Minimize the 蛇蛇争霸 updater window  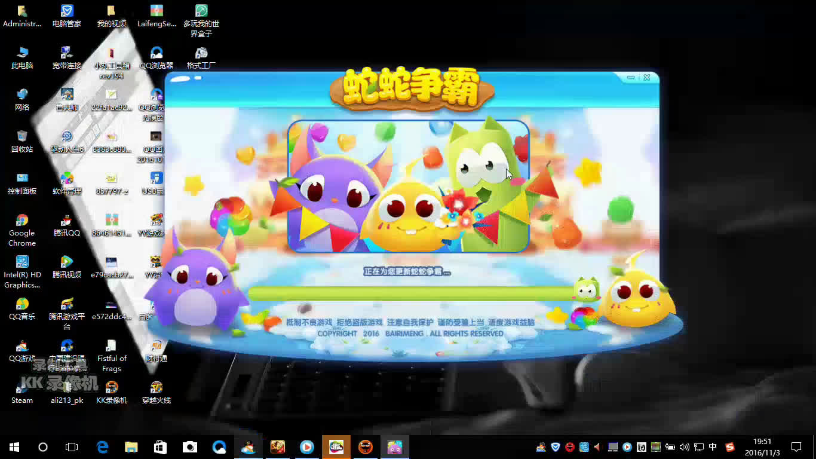click(631, 78)
